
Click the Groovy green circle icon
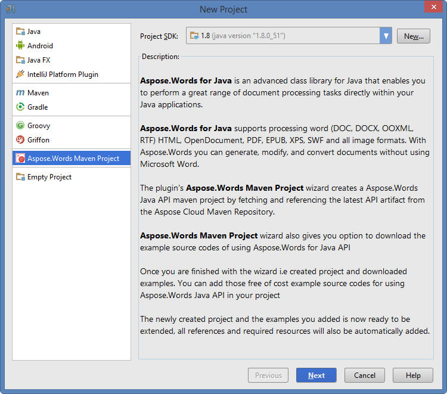20,126
